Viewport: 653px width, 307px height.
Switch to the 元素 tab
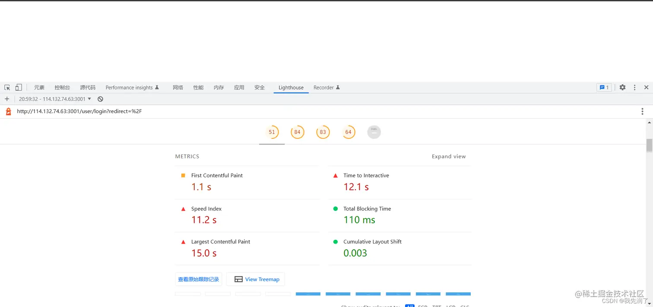pos(39,88)
